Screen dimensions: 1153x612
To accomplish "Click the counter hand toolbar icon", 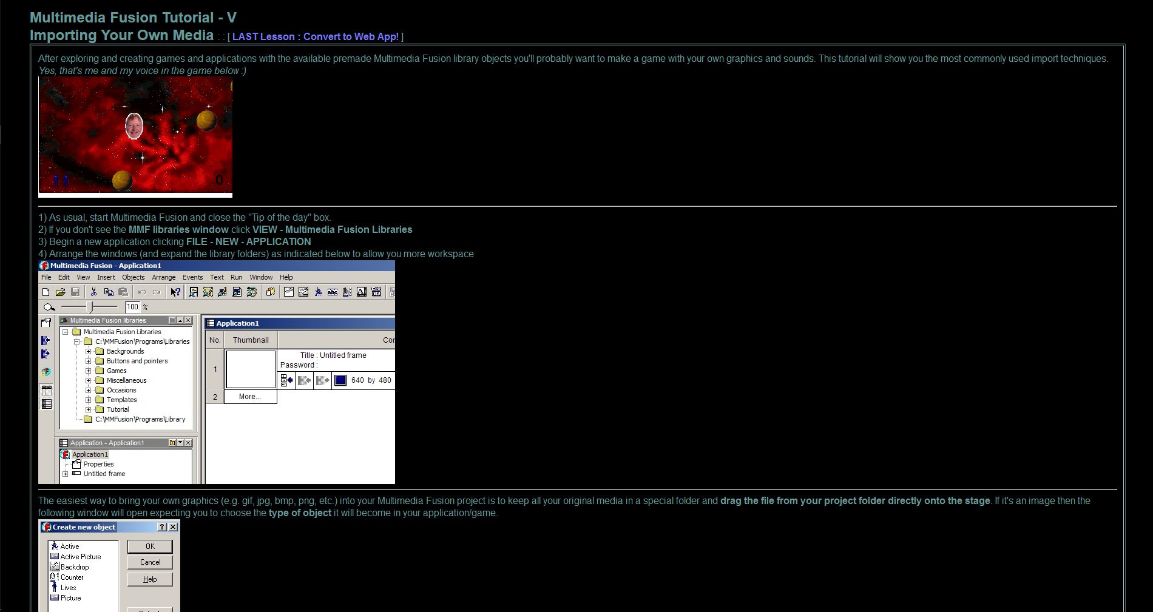I will (x=347, y=292).
